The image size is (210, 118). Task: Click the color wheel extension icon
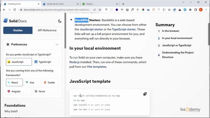click(x=143, y=10)
